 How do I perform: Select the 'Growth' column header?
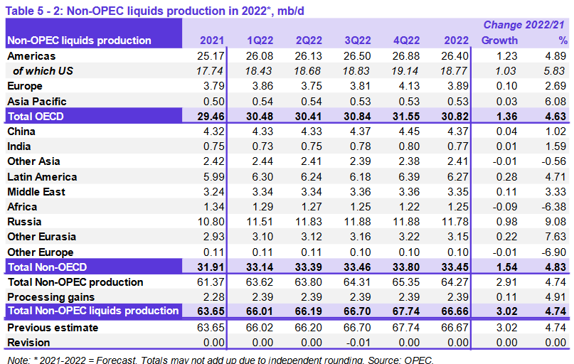(499, 41)
